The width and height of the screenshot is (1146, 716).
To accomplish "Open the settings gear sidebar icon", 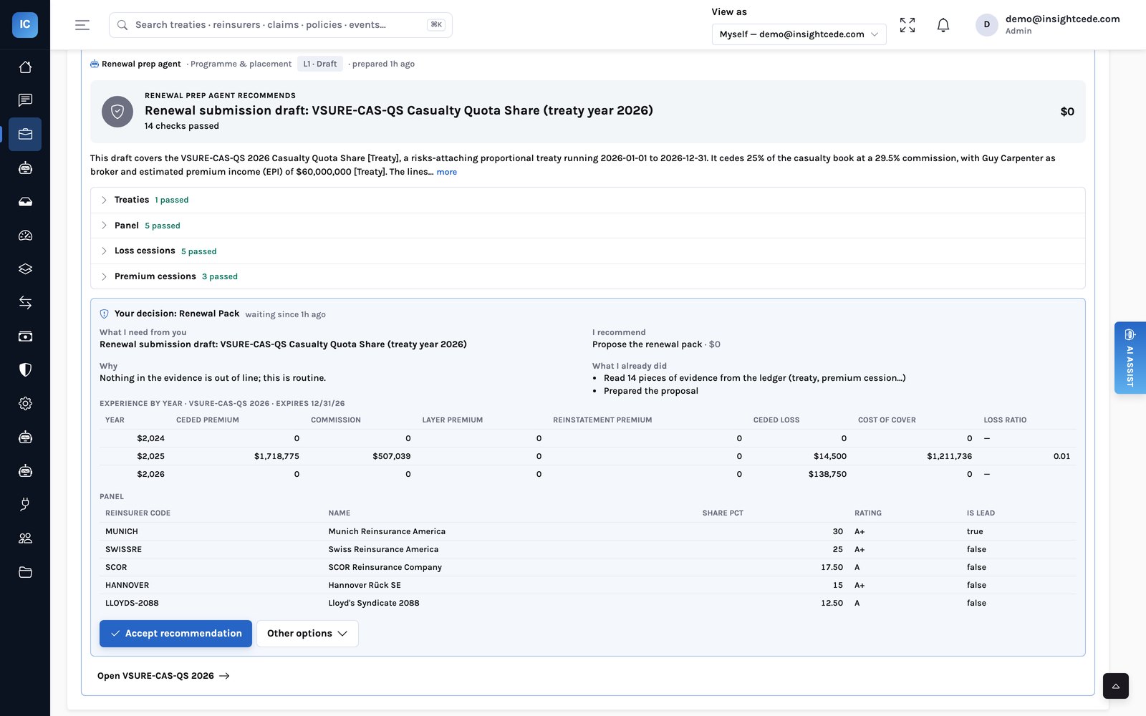I will (x=25, y=404).
